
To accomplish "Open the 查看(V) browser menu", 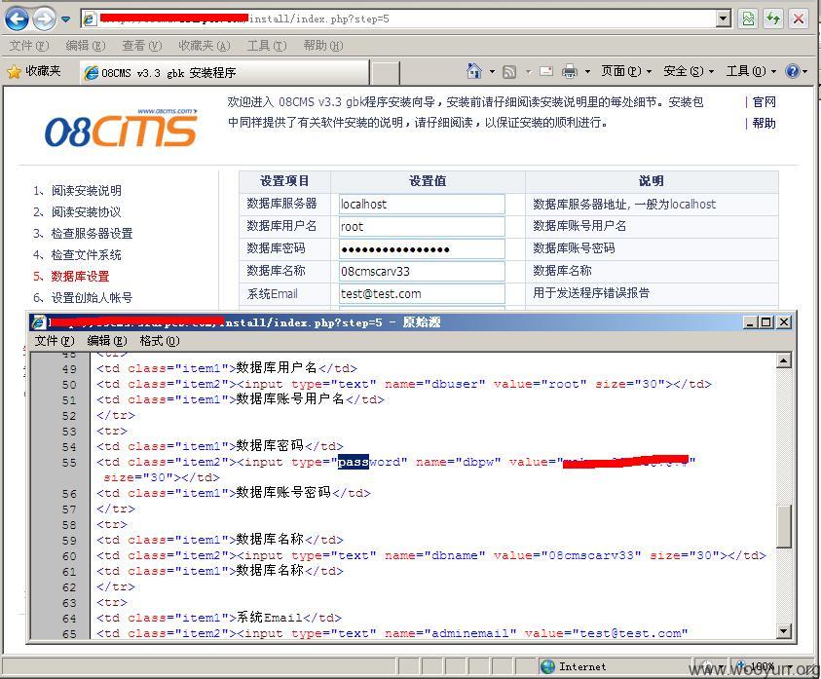I will tap(142, 46).
